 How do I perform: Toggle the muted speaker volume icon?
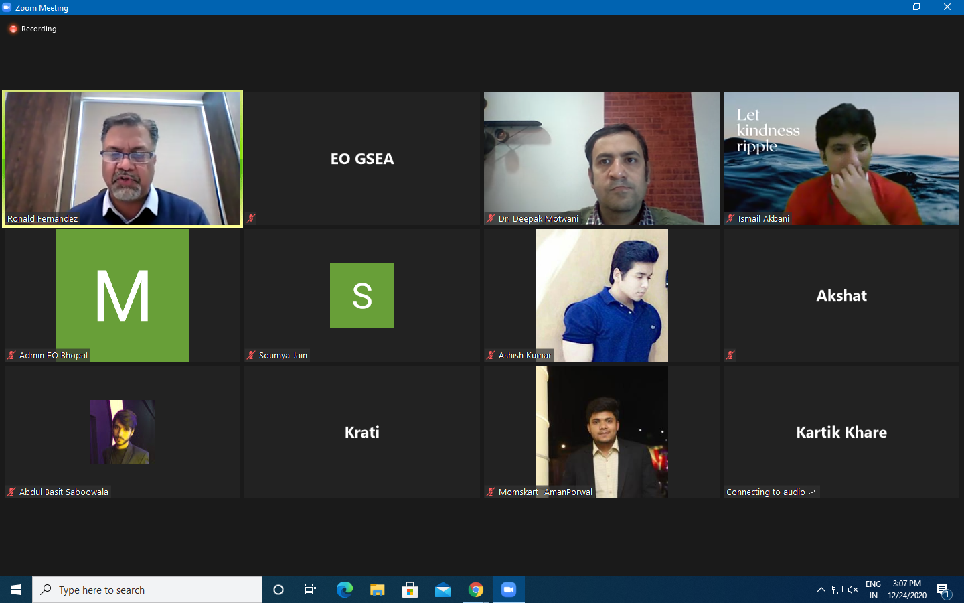coord(853,590)
